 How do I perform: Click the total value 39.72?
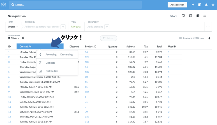[x=159, y=52]
